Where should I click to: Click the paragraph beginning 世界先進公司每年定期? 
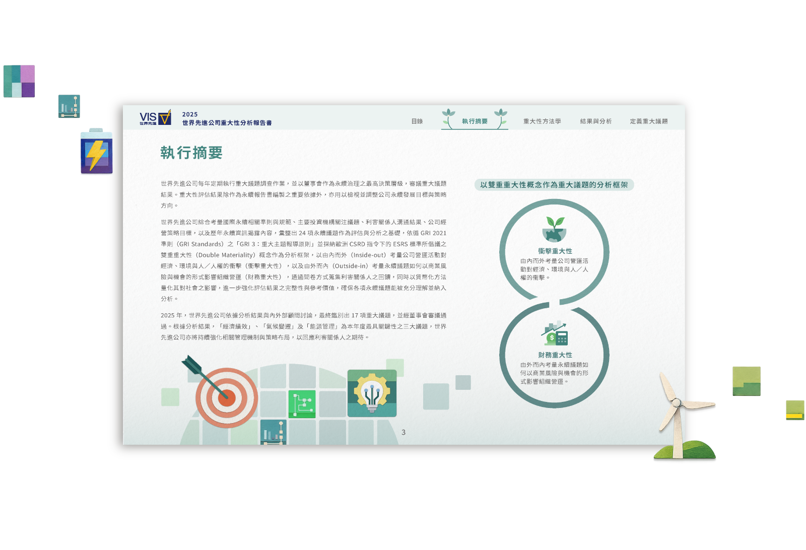click(303, 194)
